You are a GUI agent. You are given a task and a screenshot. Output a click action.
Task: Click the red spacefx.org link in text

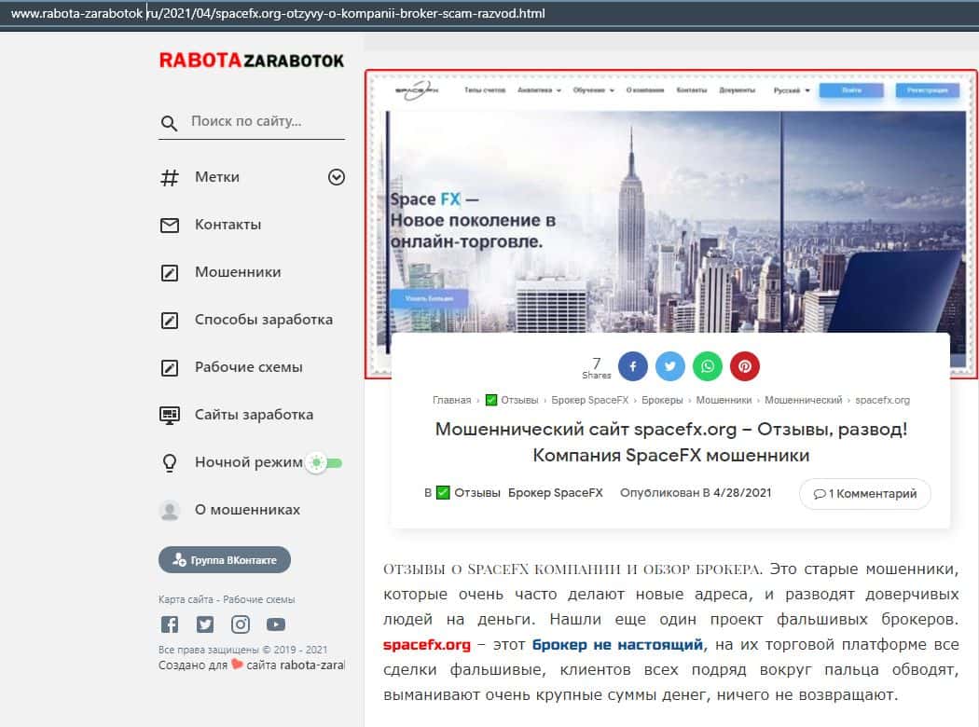427,645
